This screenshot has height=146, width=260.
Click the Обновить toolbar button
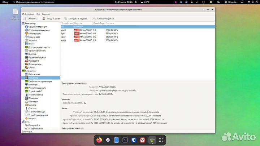[30, 19]
